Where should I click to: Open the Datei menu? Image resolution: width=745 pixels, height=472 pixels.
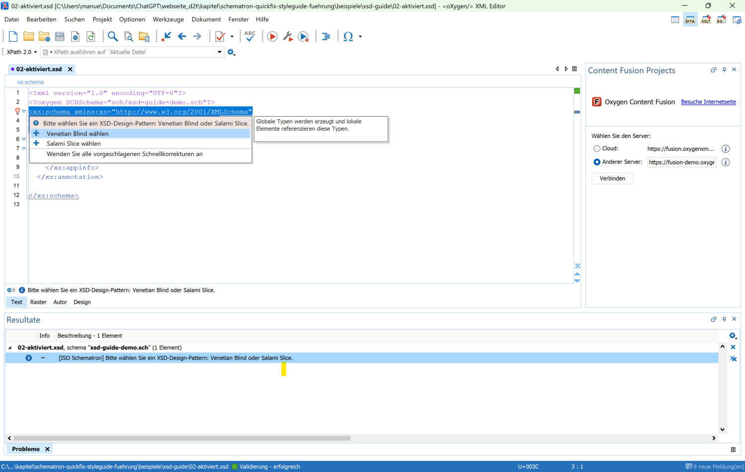point(11,19)
